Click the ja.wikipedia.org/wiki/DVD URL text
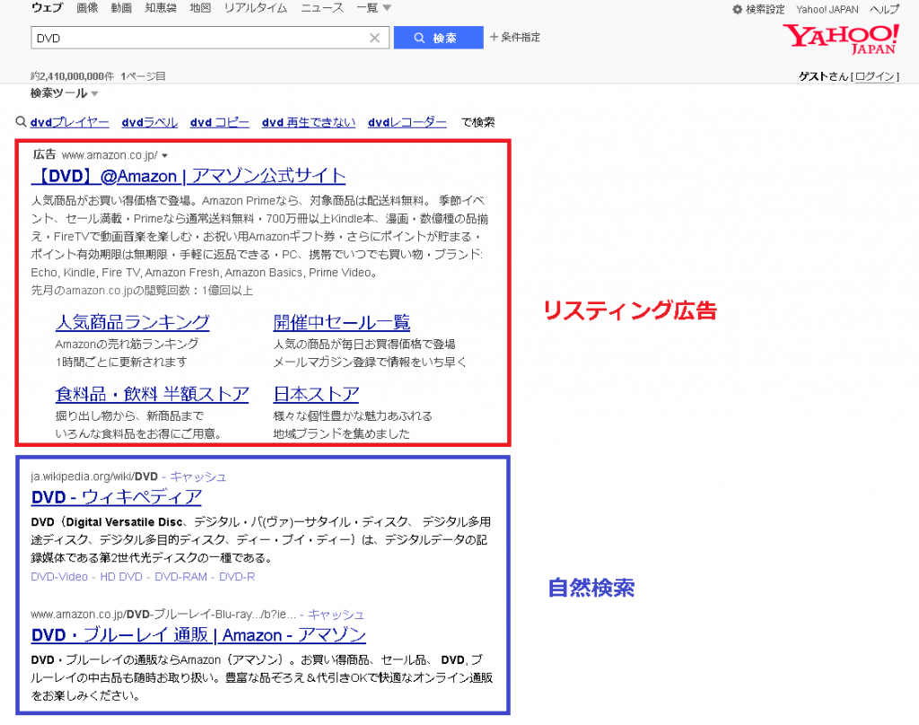The width and height of the screenshot is (919, 725). point(94,477)
